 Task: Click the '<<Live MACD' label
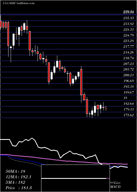point(115,185)
